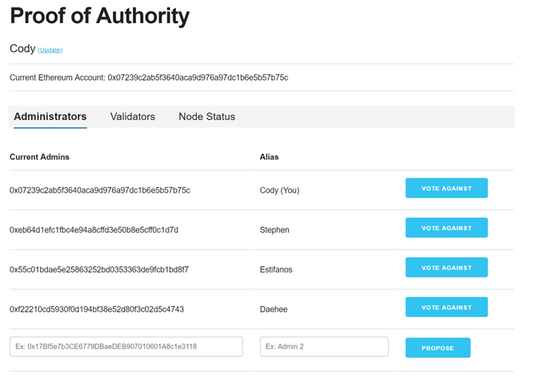Focus the admin alias input field
Image resolution: width=548 pixels, height=386 pixels.
click(x=324, y=347)
